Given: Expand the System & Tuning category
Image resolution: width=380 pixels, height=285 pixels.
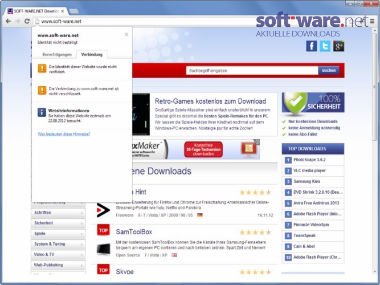Looking at the screenshot, I should 58,244.
